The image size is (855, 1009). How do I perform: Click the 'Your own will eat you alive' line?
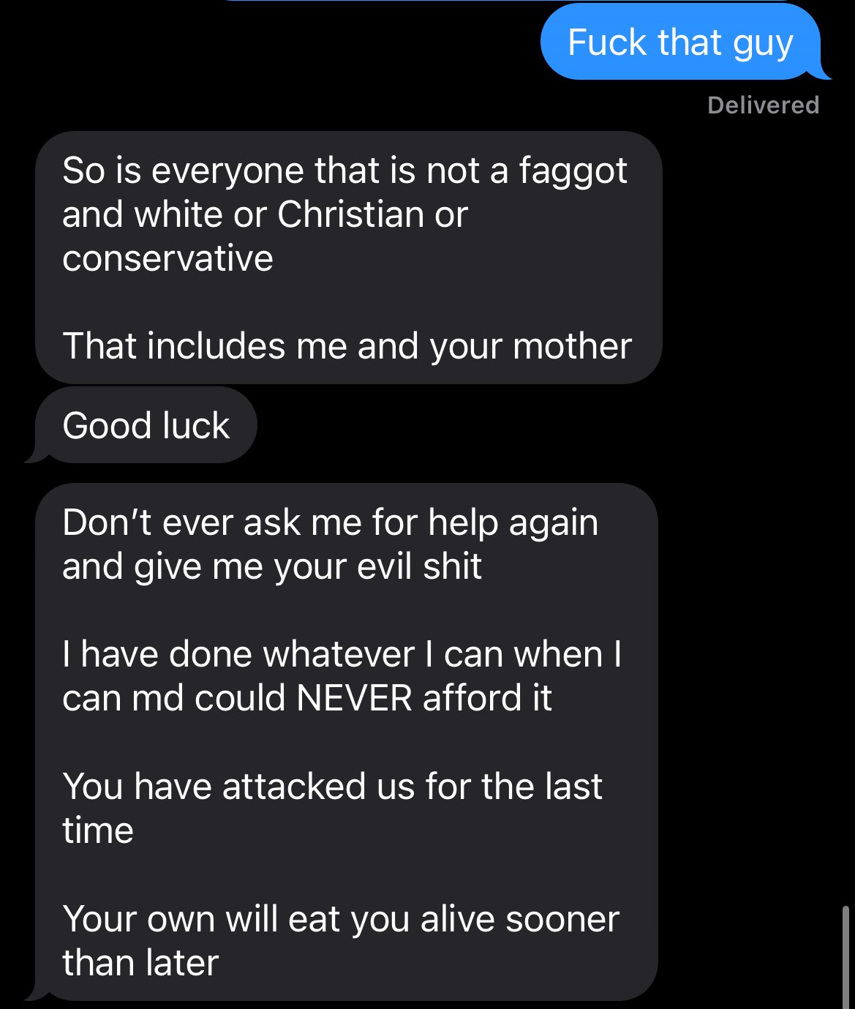341,919
